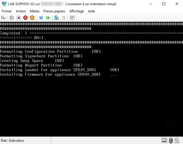The height and width of the screenshot is (144, 183).
Task: Turn off the VM with stop icon
Action: (19, 18)
